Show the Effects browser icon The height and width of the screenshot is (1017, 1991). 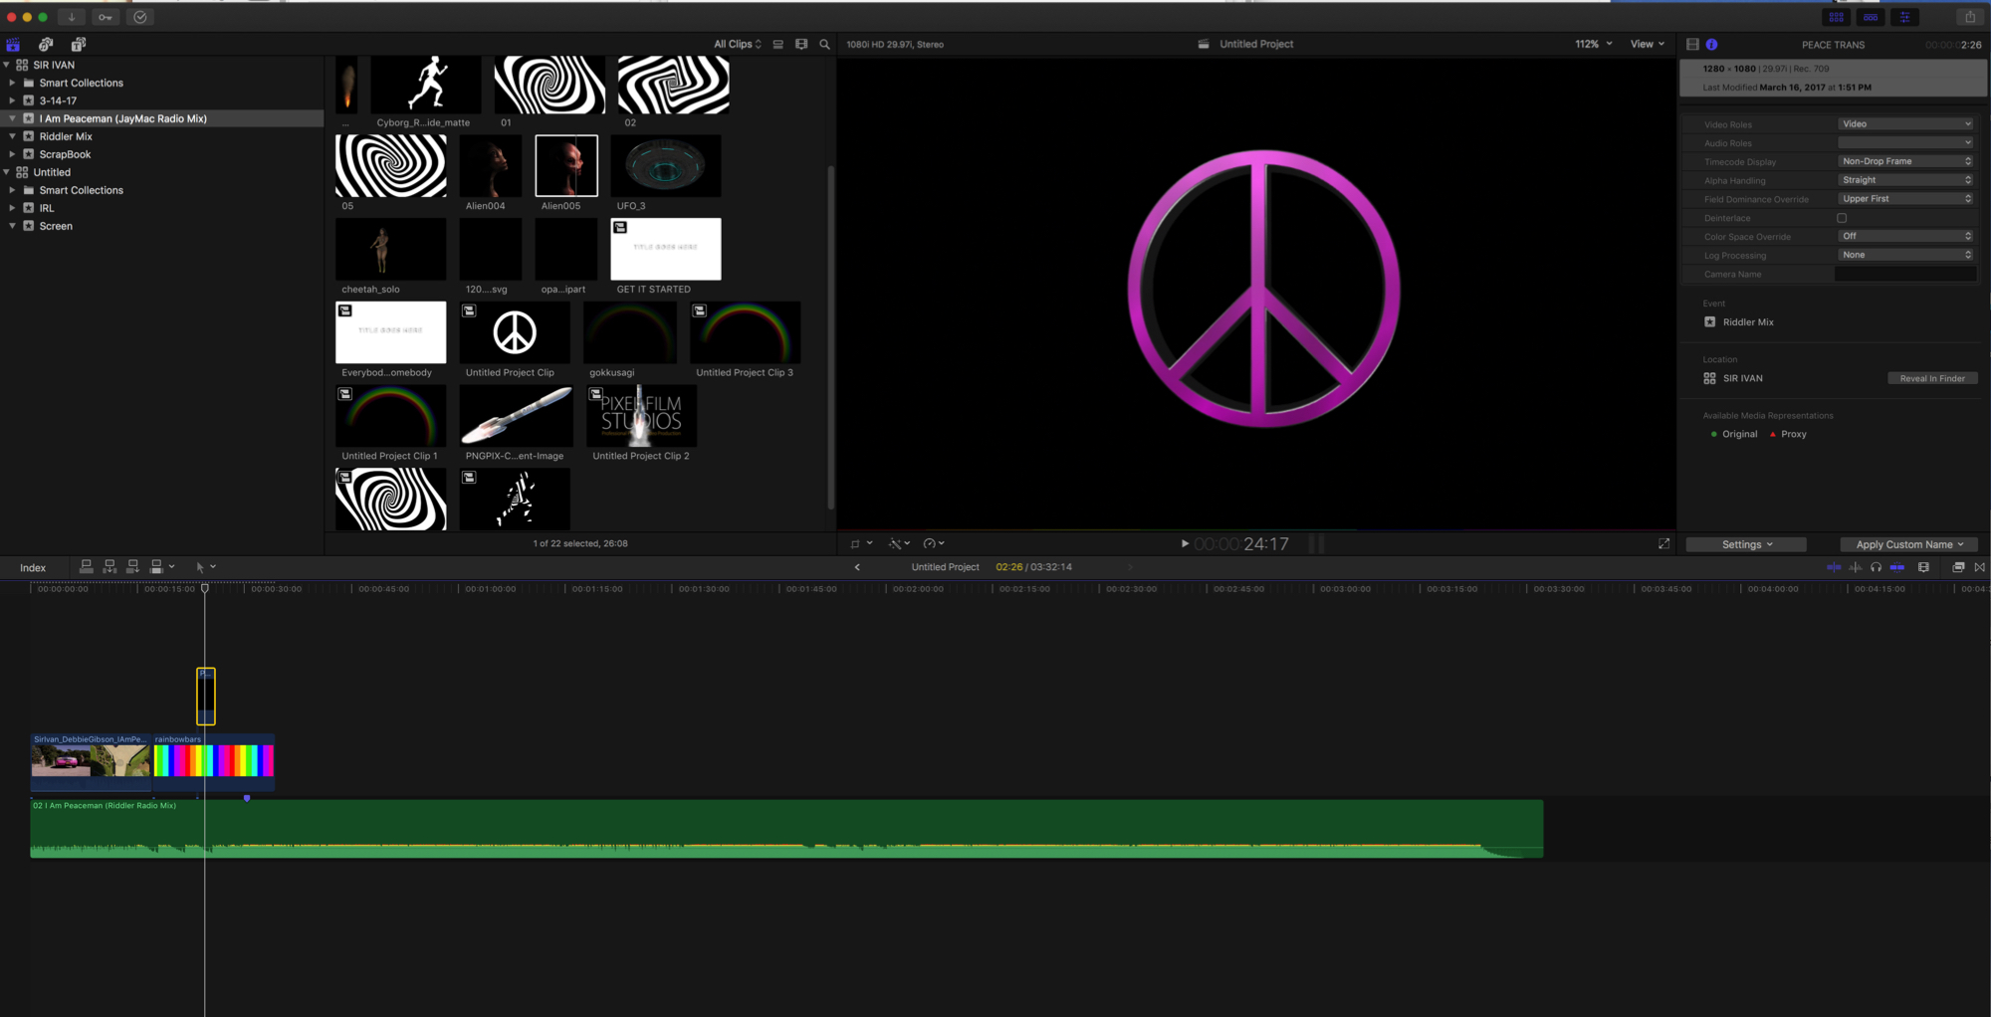coord(1958,567)
